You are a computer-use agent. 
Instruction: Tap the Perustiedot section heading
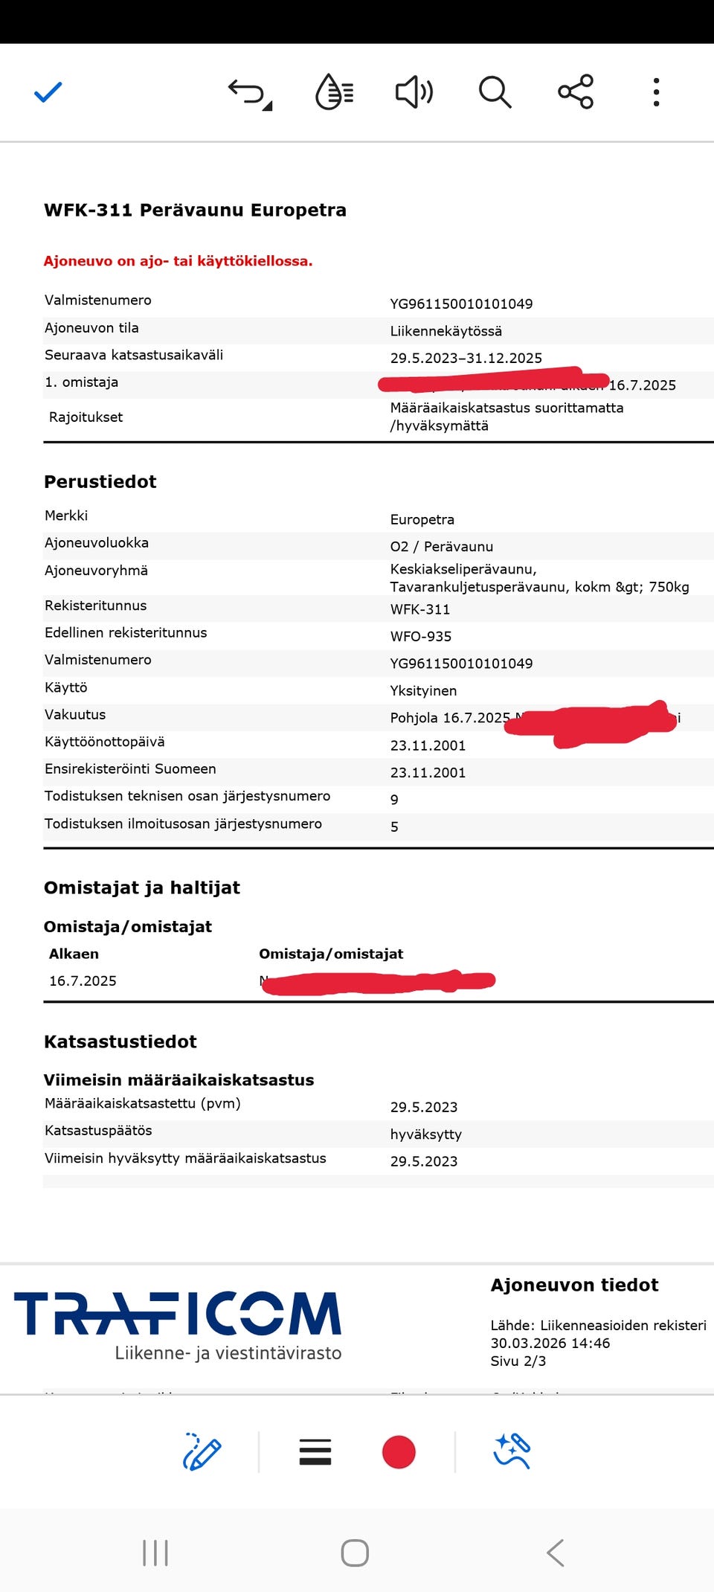pos(100,482)
